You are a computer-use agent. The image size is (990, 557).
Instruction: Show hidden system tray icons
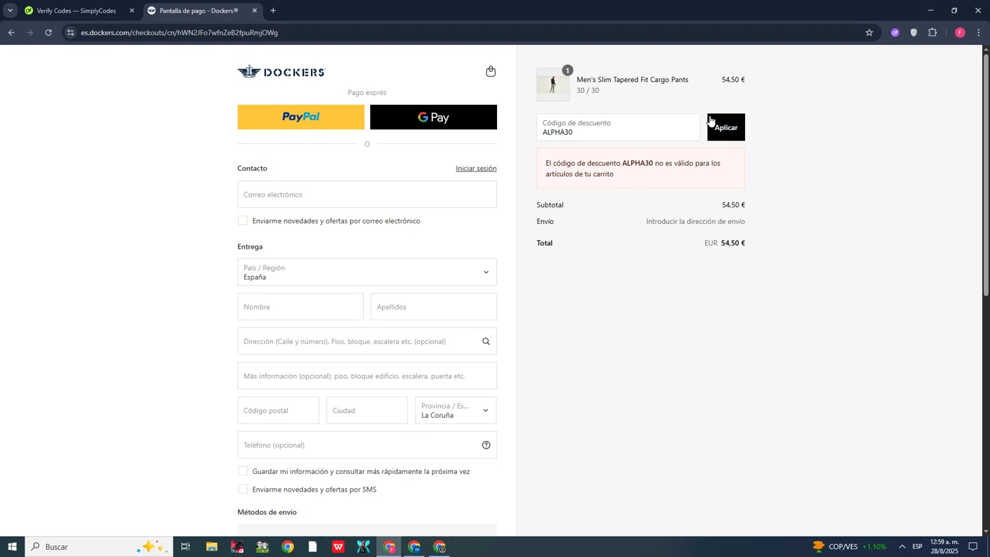902,547
